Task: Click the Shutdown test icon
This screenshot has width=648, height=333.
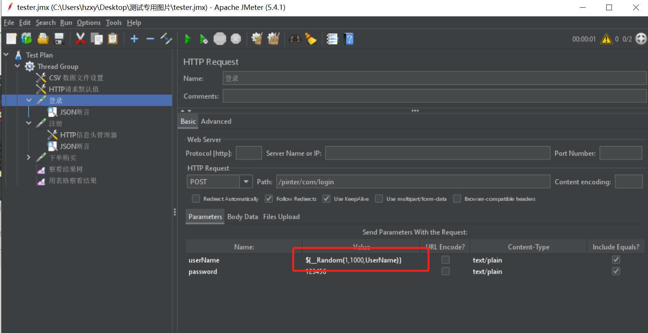Action: point(236,39)
